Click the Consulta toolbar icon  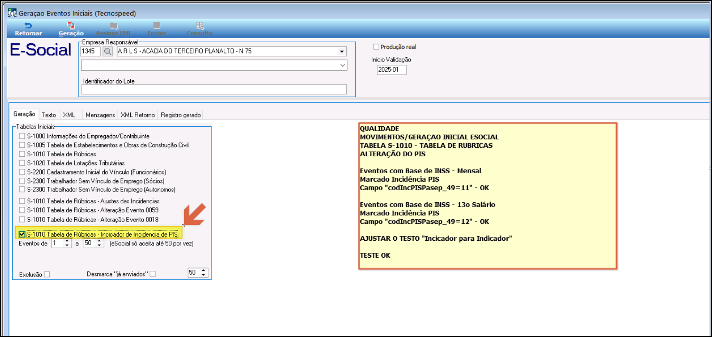point(199,26)
